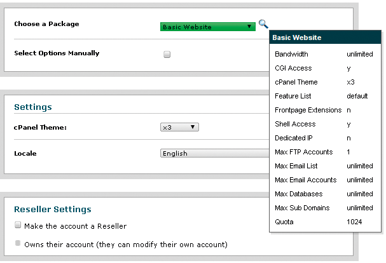The image size is (386, 263).
Task: Open the Locale English dropdown
Action: 215,153
